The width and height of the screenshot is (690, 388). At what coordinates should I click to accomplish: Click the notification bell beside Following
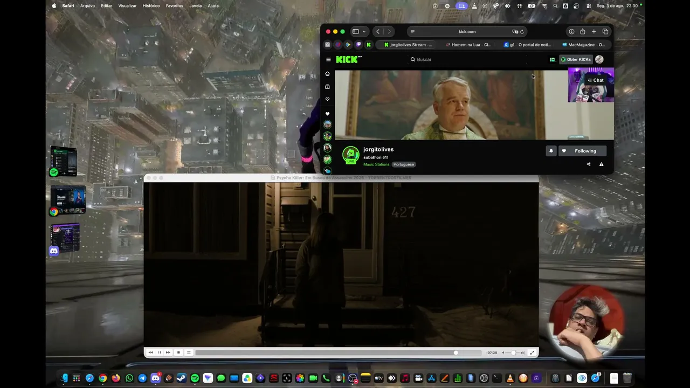tap(551, 151)
